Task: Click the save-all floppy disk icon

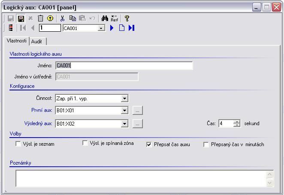Action: pyautogui.click(x=21, y=18)
